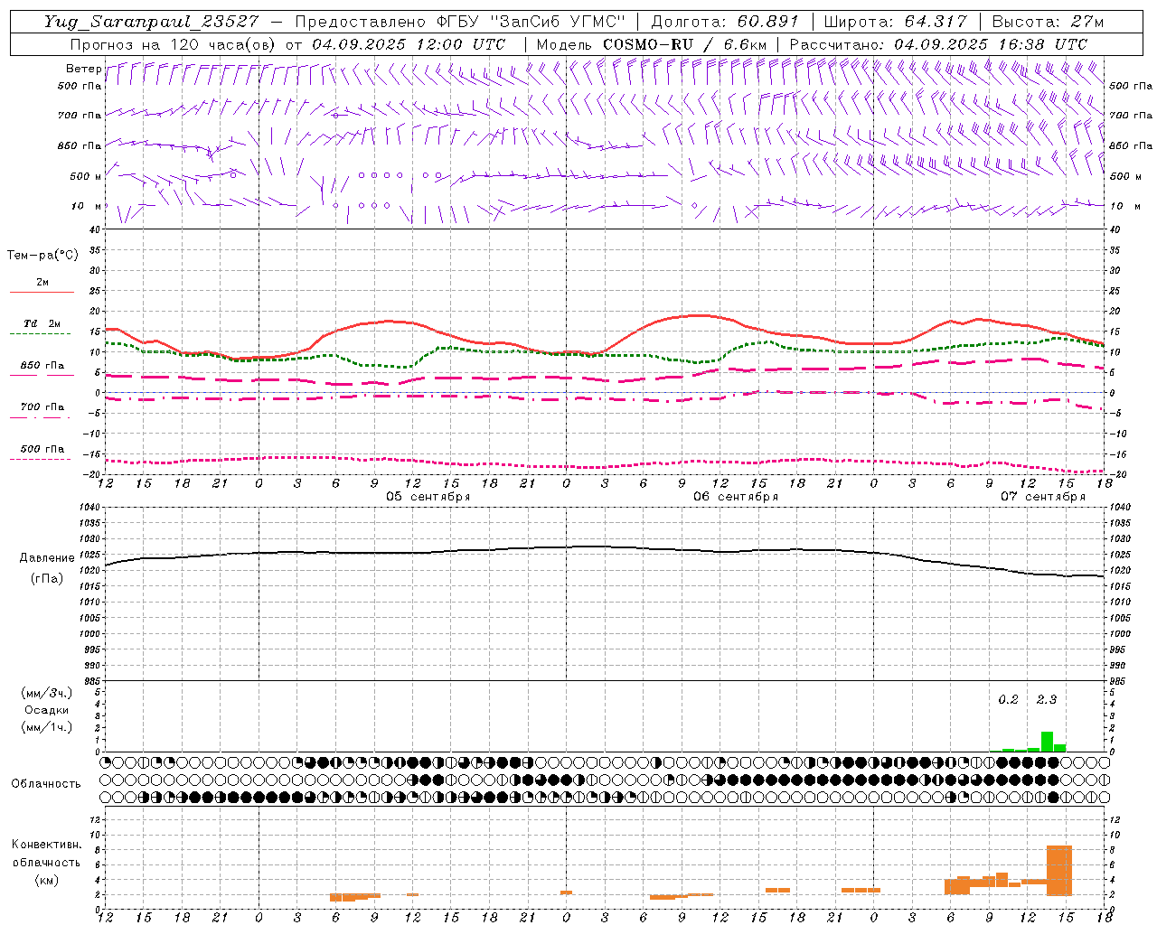1157x925 pixels.
Task: Click the Рассчитано: 04.09.2025 16:38 UTC timestamp
Action: tap(938, 44)
